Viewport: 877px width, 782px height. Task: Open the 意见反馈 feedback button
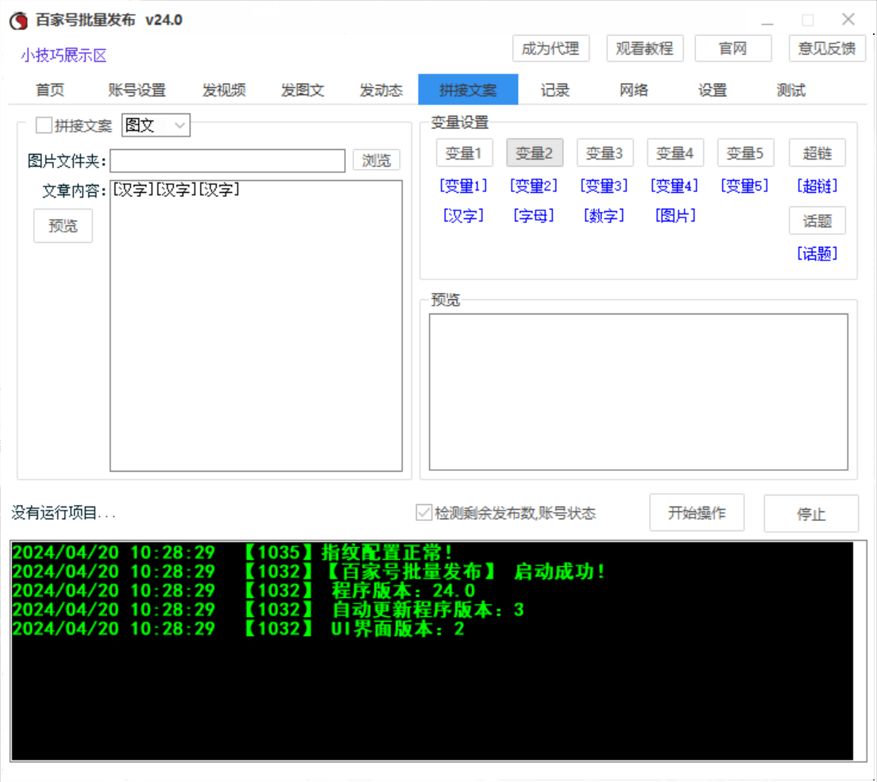tap(827, 48)
